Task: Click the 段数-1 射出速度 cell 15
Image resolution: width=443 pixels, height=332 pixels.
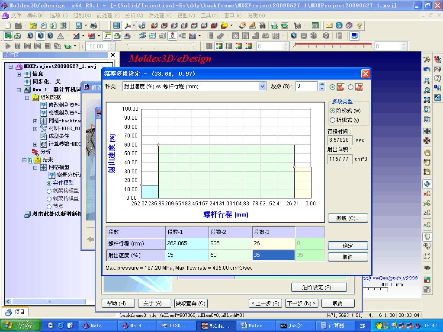Action: [x=187, y=255]
